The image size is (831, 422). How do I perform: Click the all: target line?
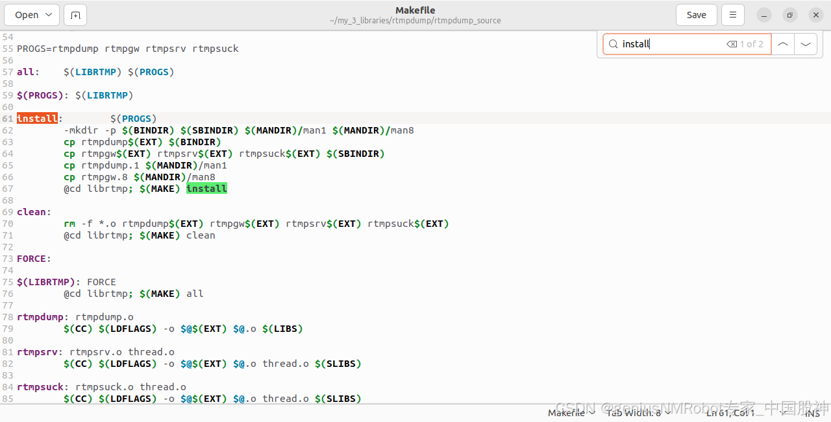[95, 72]
